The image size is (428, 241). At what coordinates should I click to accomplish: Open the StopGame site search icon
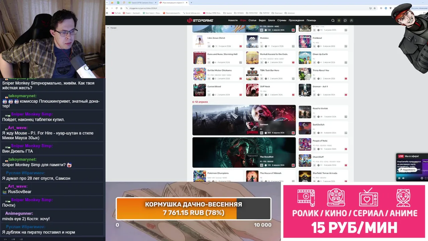333,20
